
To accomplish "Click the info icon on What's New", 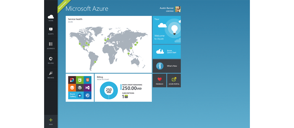I will coord(160,66).
